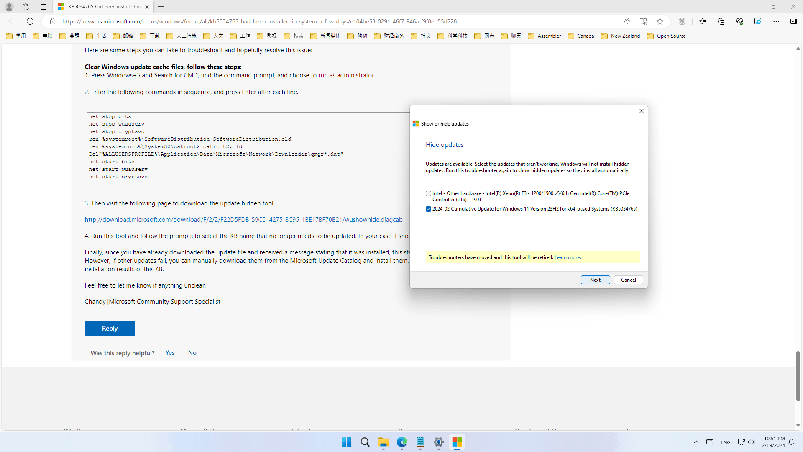Show hidden system tray icons
803x452 pixels.
(x=696, y=442)
